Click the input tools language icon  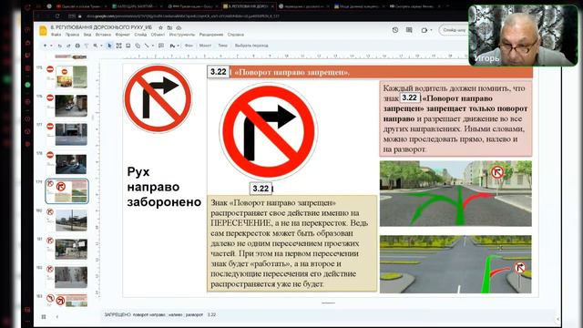pos(172,46)
